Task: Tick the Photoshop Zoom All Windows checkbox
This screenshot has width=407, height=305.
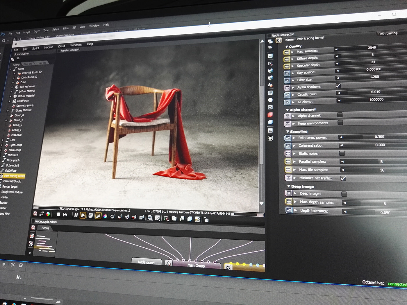Action: point(54,36)
